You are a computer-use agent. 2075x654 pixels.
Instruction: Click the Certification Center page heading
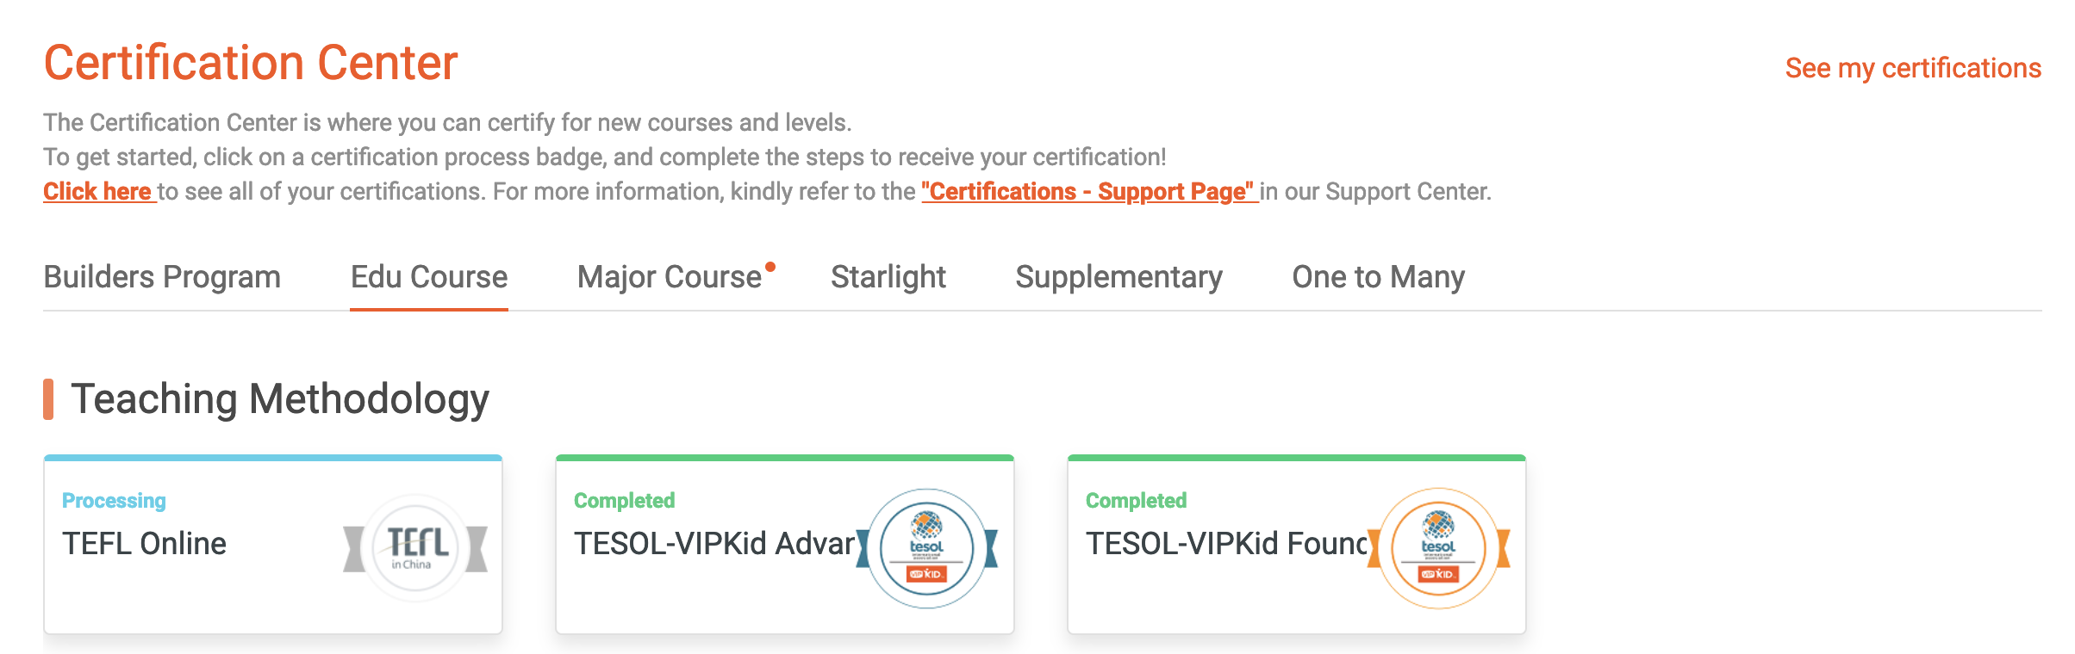click(251, 64)
